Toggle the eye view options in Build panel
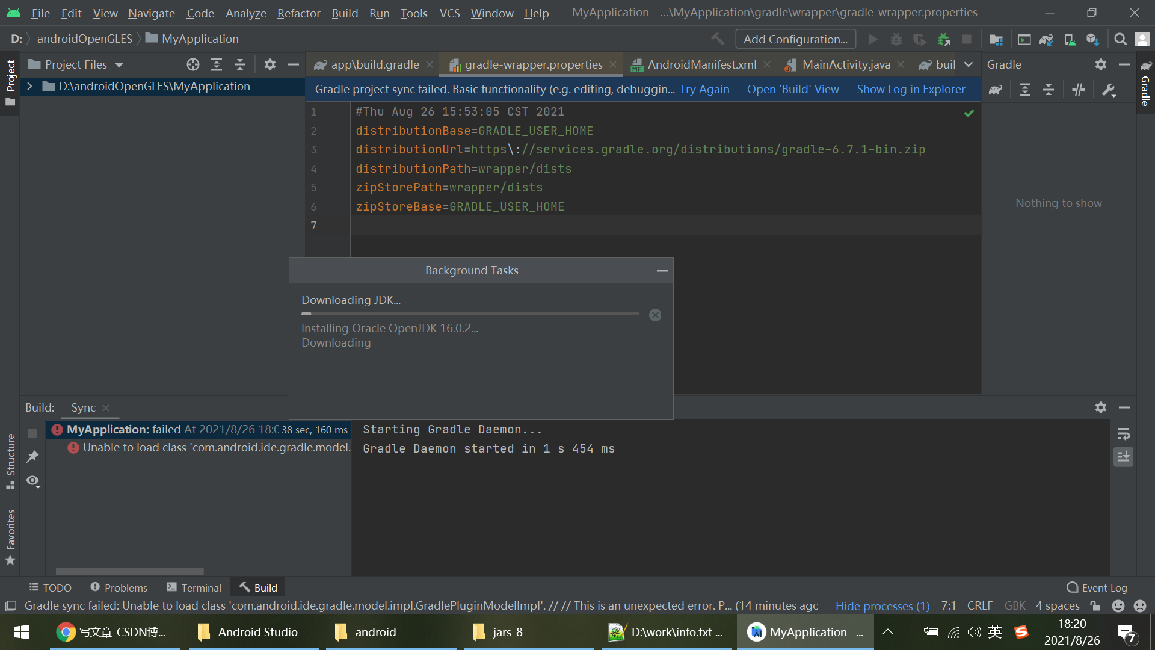This screenshot has width=1155, height=650. [x=32, y=481]
